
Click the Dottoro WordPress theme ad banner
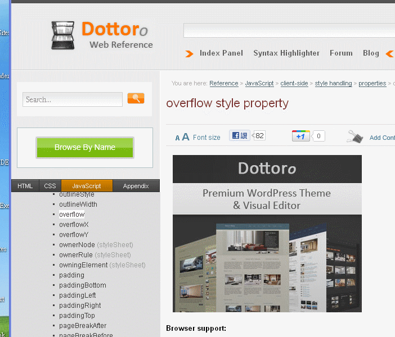pos(267,233)
